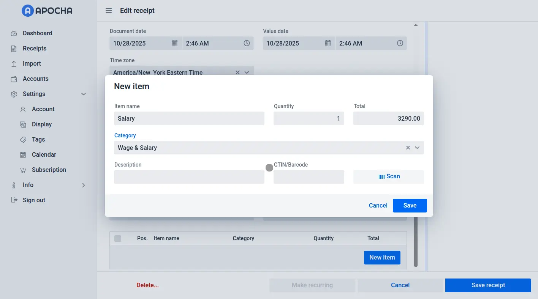Open the Tags settings page
The width and height of the screenshot is (538, 299).
(38, 140)
